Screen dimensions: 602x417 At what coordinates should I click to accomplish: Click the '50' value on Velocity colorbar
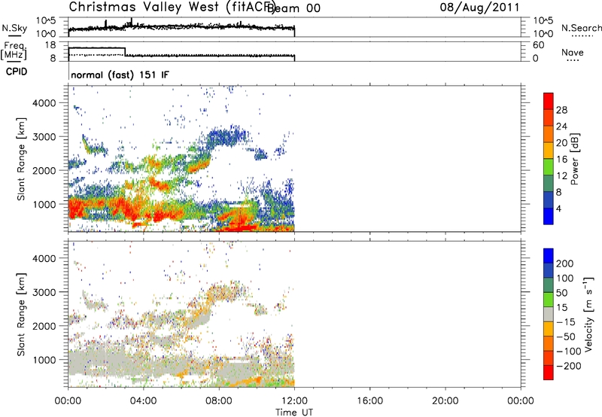[562, 293]
